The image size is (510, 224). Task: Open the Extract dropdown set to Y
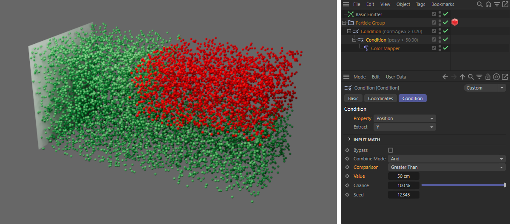pos(405,127)
